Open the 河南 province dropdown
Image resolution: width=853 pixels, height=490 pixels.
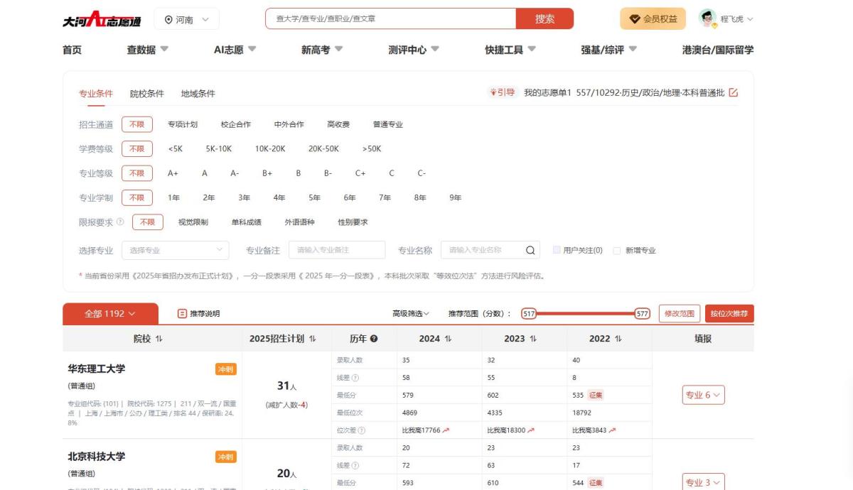[186, 19]
